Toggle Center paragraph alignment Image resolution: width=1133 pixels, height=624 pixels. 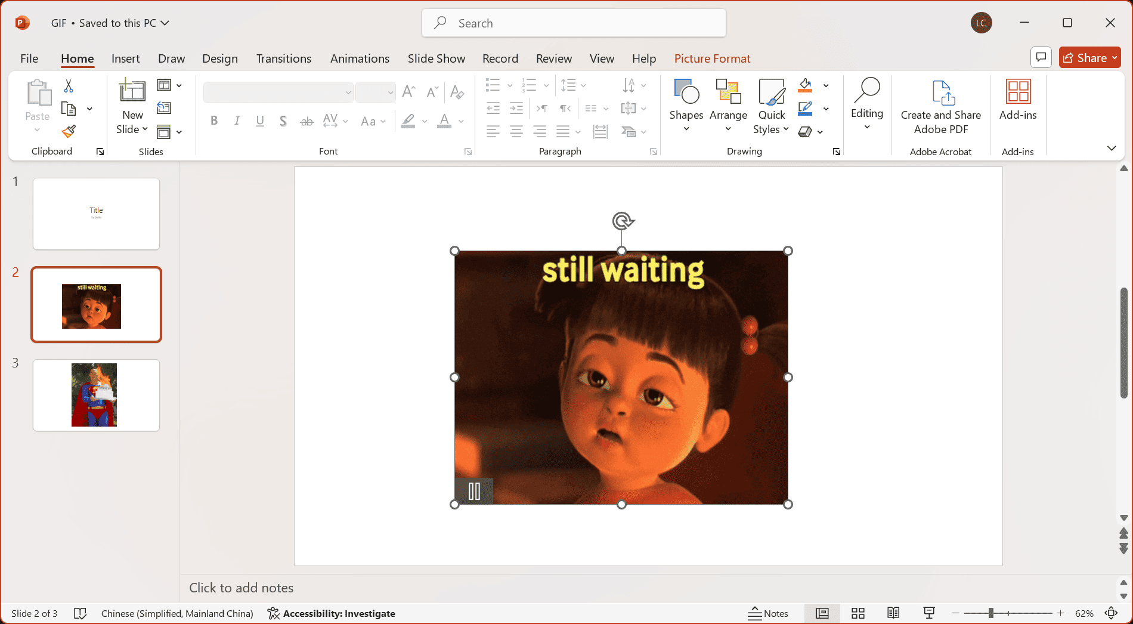[x=516, y=131]
